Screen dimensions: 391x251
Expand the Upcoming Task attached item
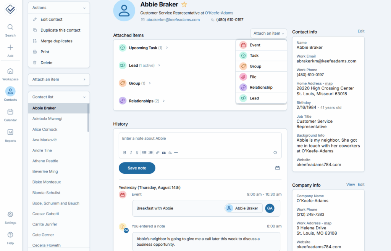(x=167, y=48)
